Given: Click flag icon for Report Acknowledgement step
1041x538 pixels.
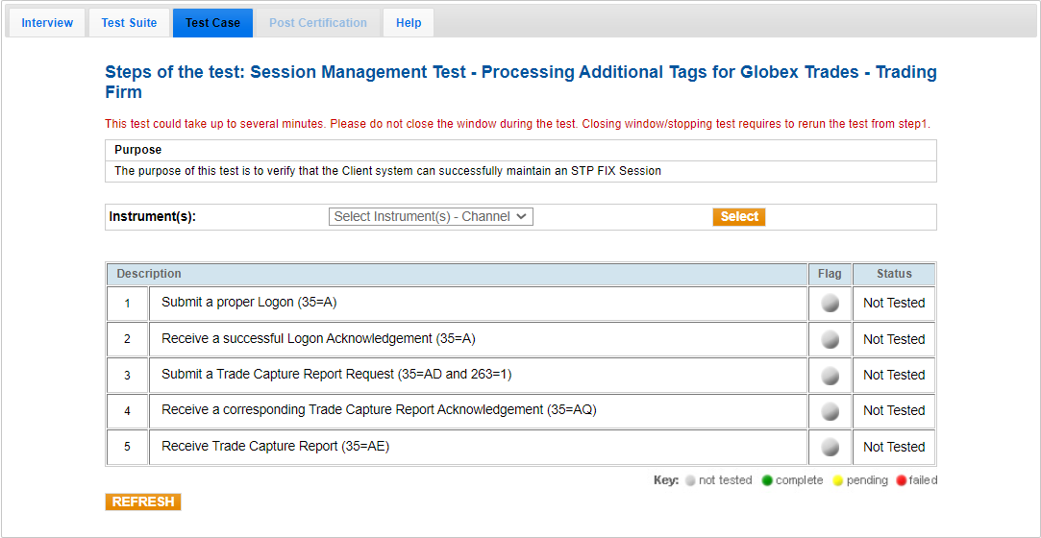Looking at the screenshot, I should pyautogui.click(x=830, y=411).
